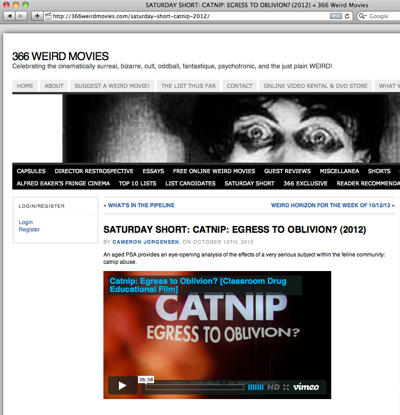Click the Vimeo logo in the player
This screenshot has height=415, width=400.
click(306, 387)
